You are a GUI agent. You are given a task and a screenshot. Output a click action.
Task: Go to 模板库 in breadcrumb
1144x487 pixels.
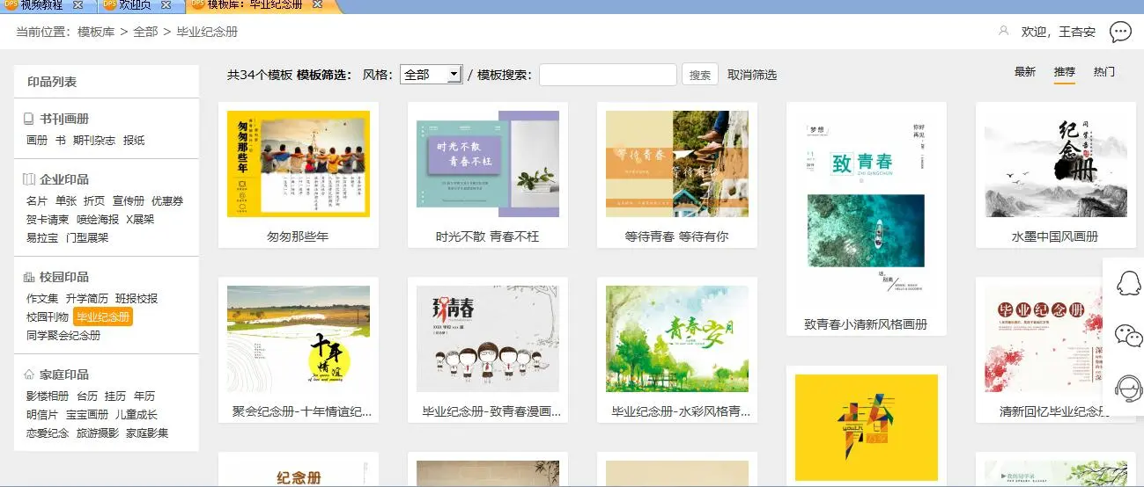96,32
